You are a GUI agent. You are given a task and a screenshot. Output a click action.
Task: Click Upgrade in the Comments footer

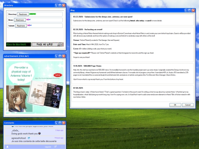click(x=48, y=147)
